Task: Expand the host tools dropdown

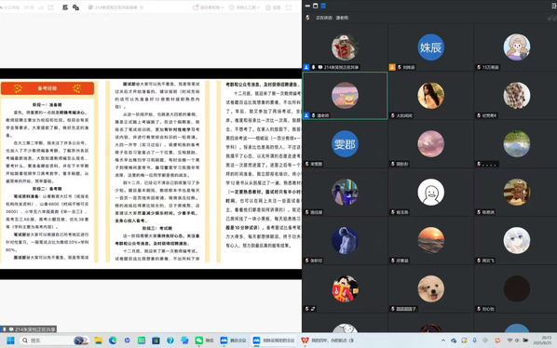Action: [244, 7]
